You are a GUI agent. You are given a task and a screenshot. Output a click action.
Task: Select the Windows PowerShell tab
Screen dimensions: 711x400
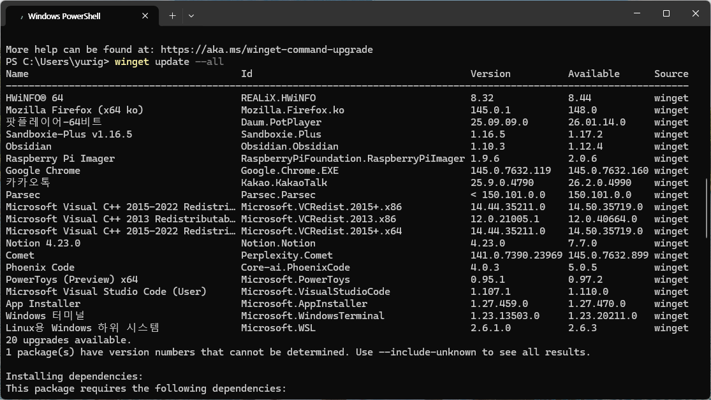pyautogui.click(x=82, y=16)
